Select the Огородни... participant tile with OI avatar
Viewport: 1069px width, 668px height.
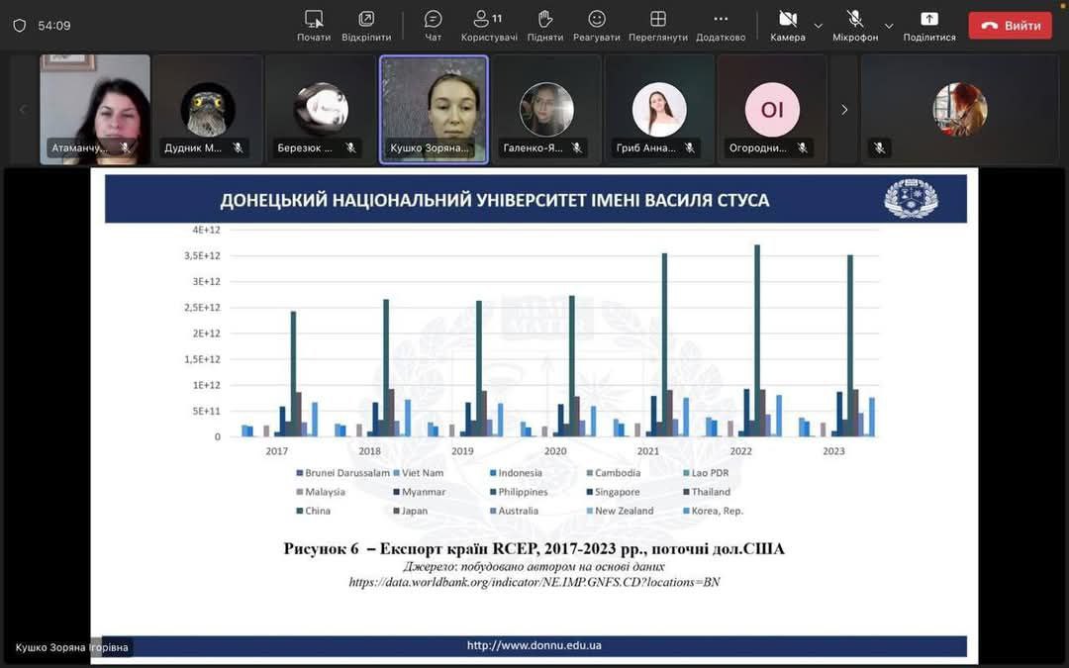772,110
